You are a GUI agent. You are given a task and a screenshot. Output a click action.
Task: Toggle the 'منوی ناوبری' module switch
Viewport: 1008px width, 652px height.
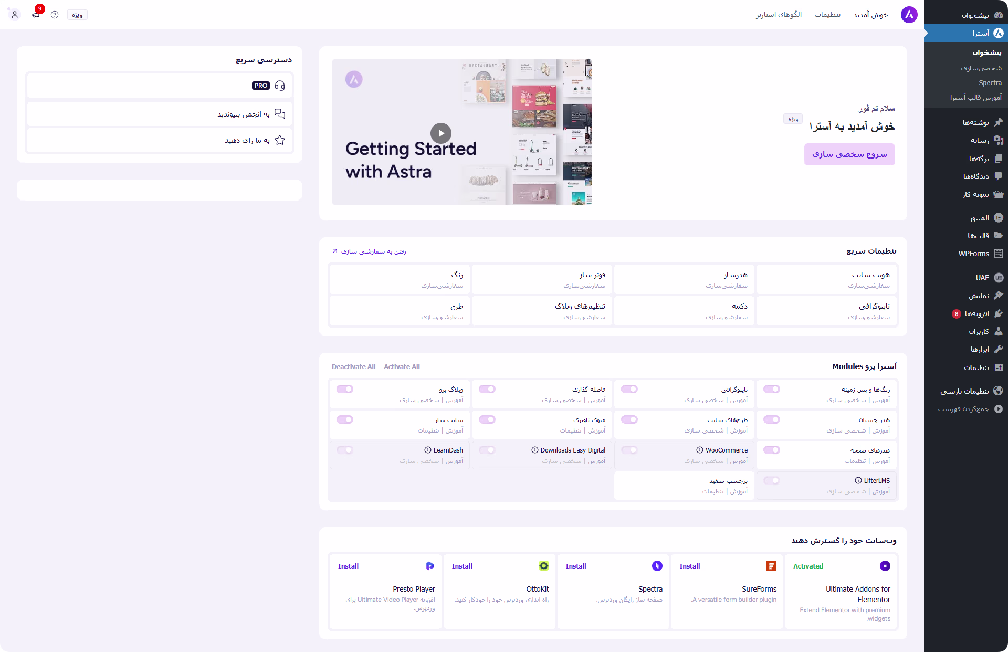coord(487,419)
